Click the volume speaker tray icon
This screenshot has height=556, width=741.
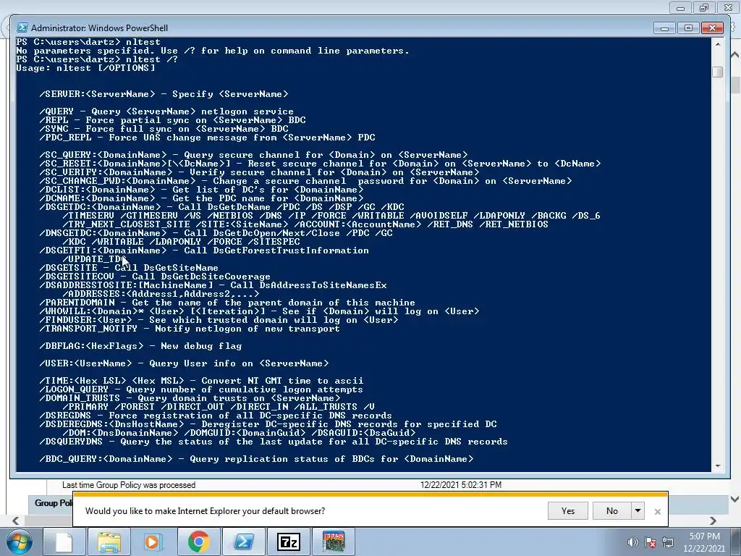(632, 542)
